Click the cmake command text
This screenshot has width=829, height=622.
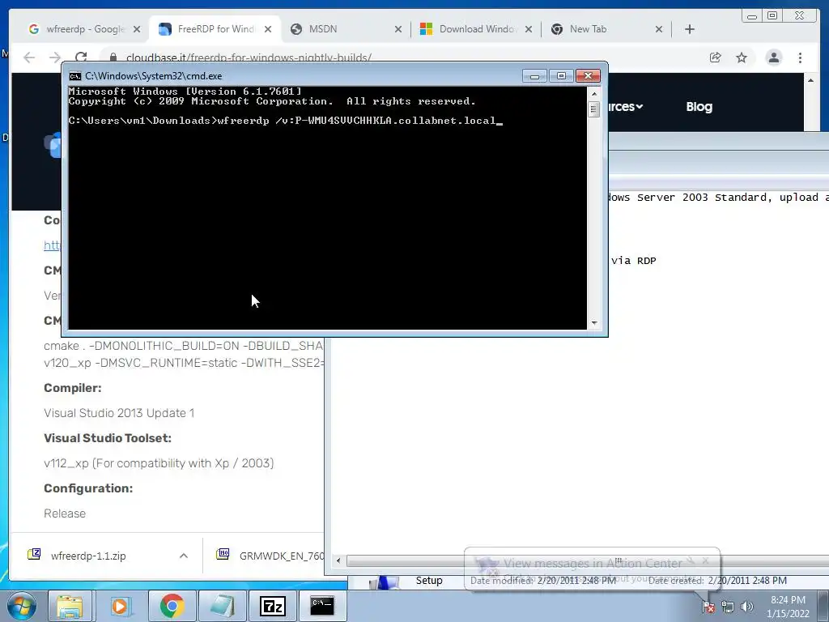click(x=183, y=355)
